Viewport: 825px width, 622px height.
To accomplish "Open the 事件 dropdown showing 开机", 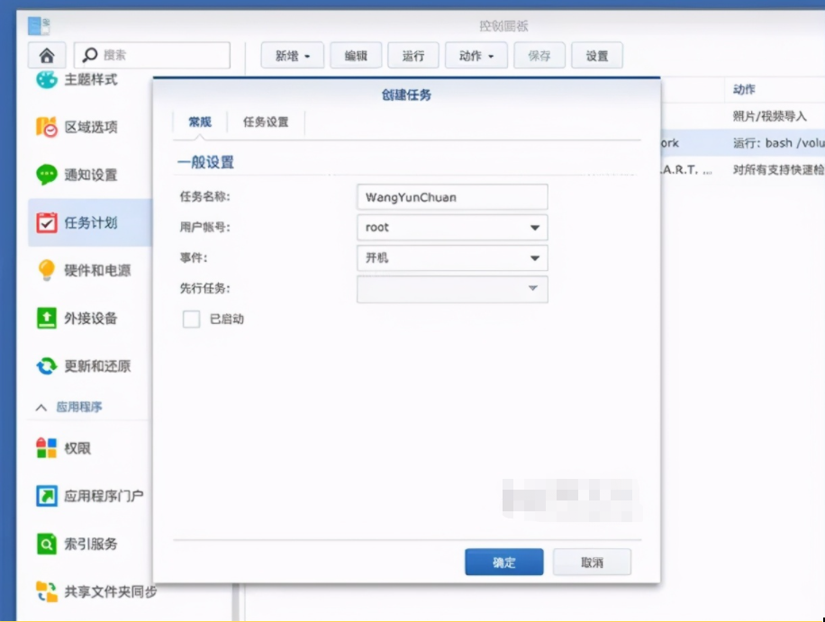I will pos(451,258).
